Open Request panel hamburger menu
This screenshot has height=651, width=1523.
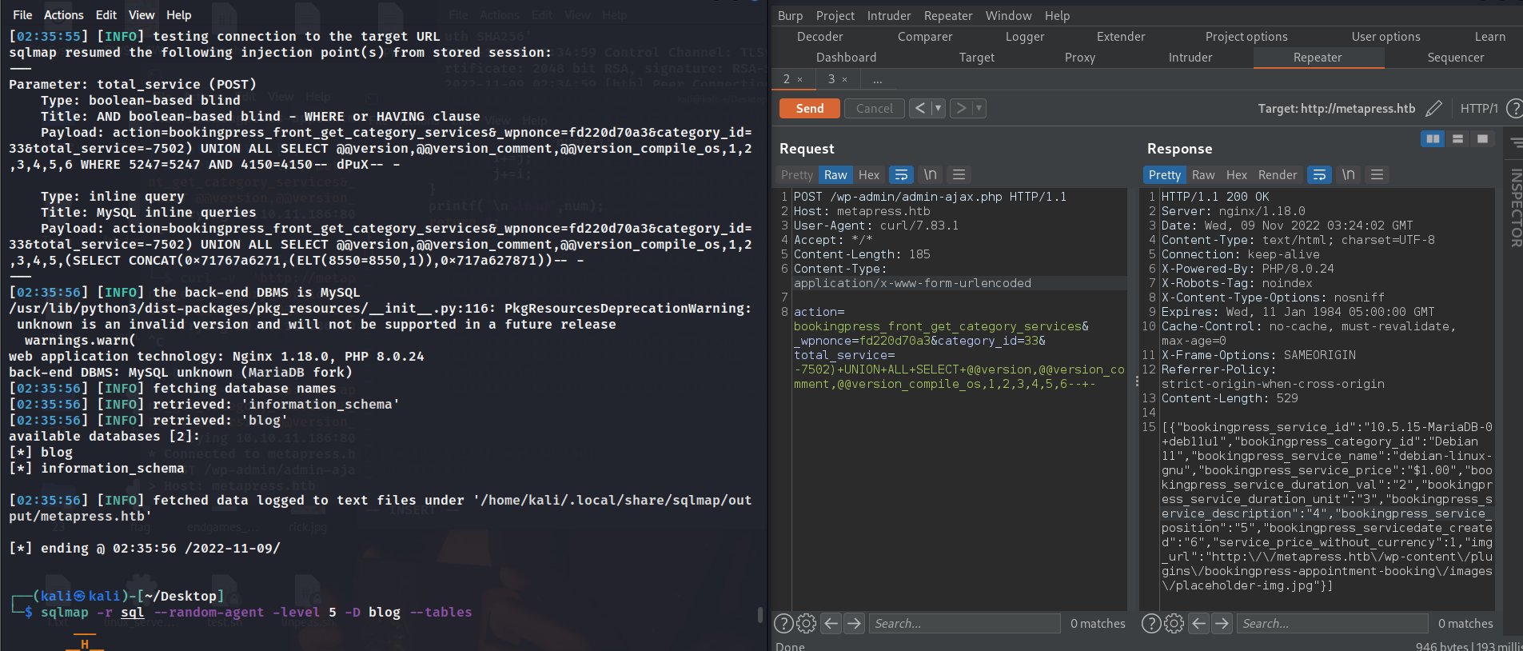point(959,174)
